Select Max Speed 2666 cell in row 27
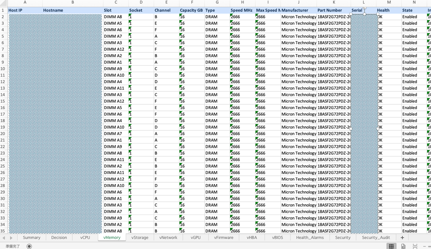Image resolution: width=431 pixels, height=249 pixels. coord(268,179)
